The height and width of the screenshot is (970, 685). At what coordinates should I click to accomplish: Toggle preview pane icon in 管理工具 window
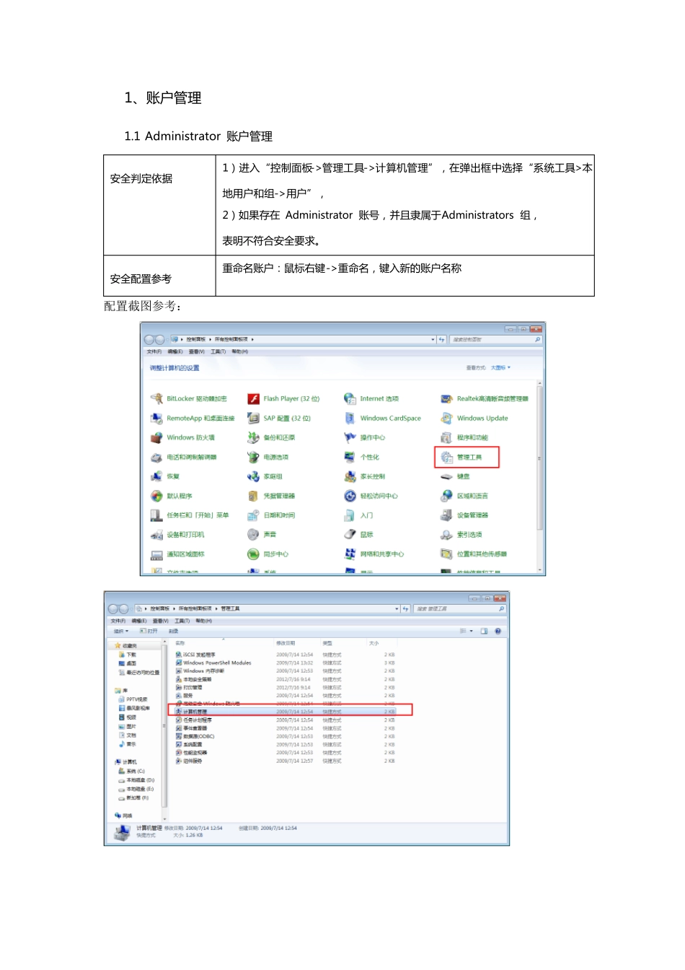(x=484, y=631)
